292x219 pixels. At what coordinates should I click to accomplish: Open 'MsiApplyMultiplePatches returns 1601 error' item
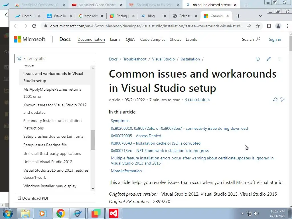click(52, 93)
